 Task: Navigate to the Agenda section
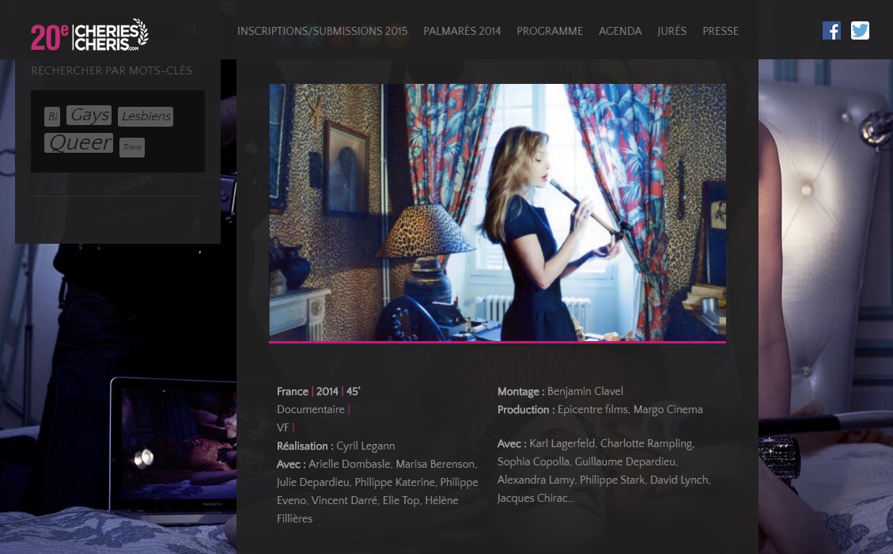pos(620,32)
